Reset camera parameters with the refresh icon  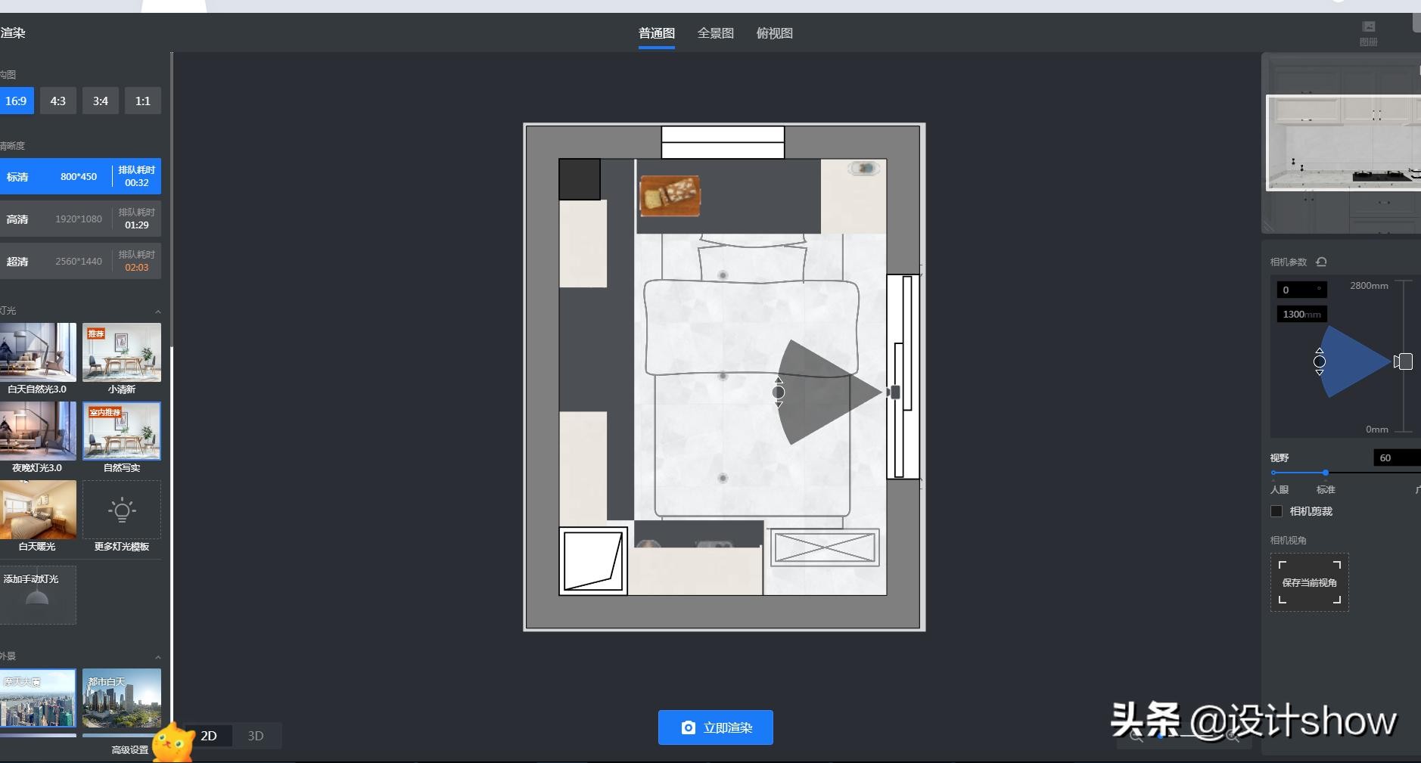pos(1321,262)
